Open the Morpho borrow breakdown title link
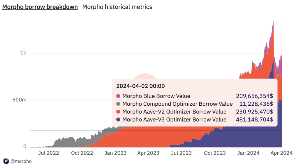Viewport: 296px width, 166px height. point(40,7)
